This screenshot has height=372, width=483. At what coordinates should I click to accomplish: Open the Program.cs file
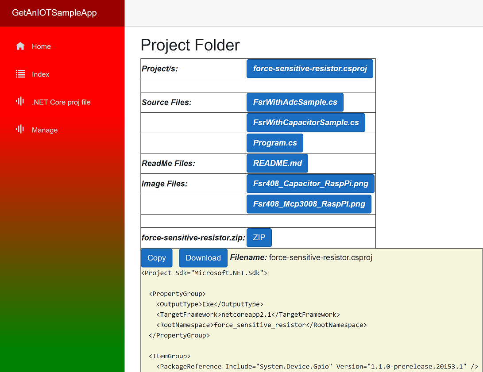275,143
